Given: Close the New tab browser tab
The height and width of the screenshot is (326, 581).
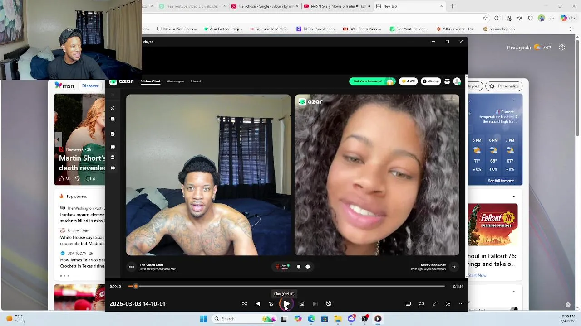Looking at the screenshot, I should (x=441, y=6).
